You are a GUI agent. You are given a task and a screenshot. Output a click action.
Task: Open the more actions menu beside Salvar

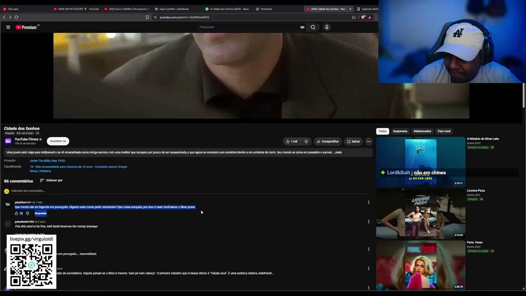369,141
